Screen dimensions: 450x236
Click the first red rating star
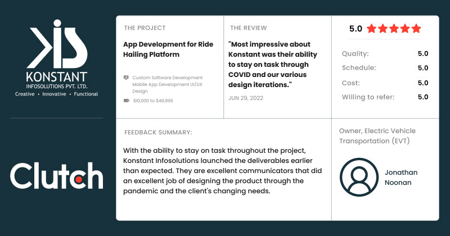[372, 29]
